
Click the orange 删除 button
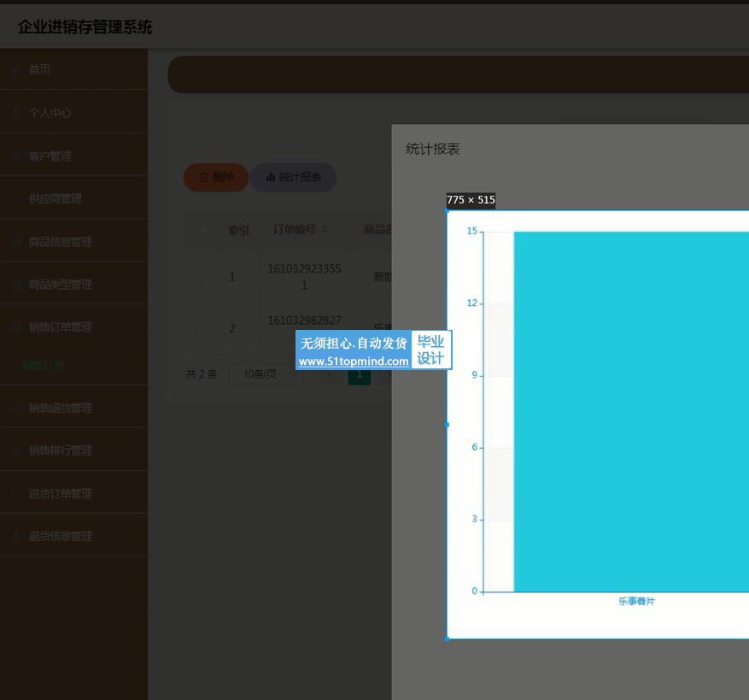(216, 178)
